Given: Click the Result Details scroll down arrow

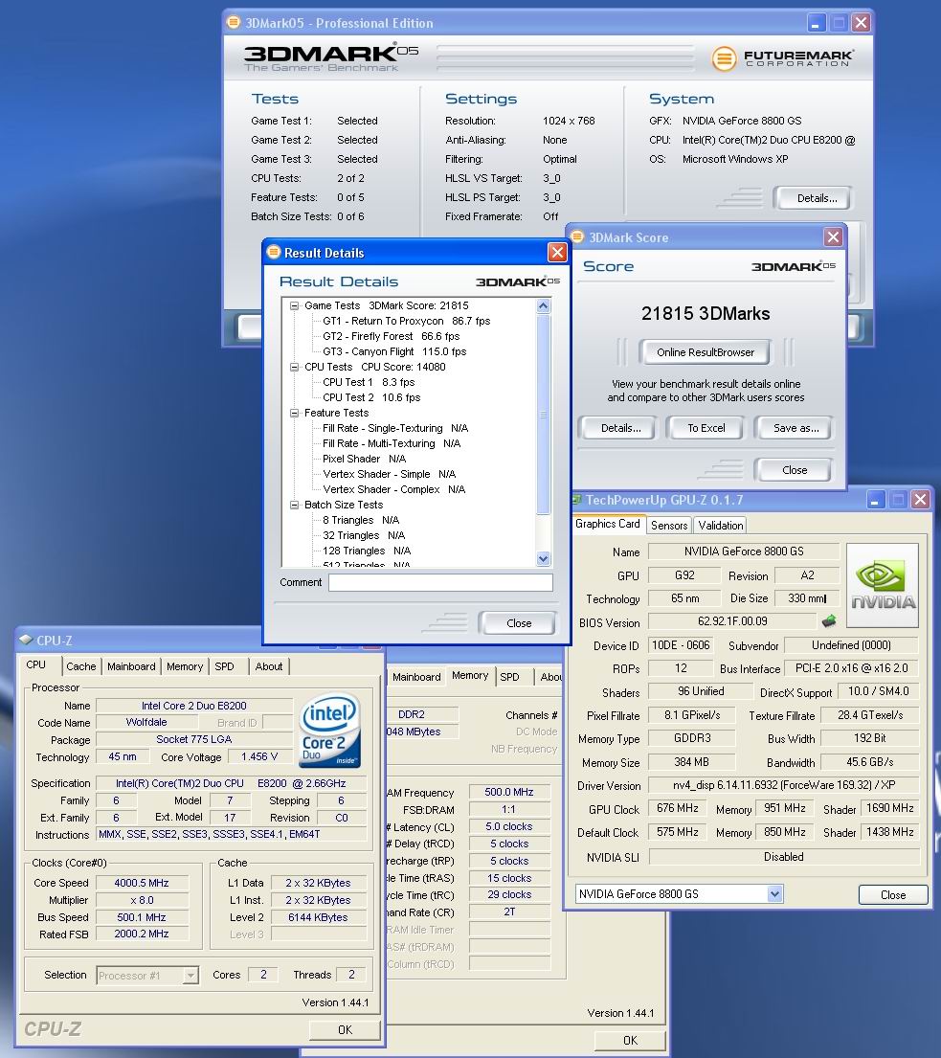Looking at the screenshot, I should 544,559.
